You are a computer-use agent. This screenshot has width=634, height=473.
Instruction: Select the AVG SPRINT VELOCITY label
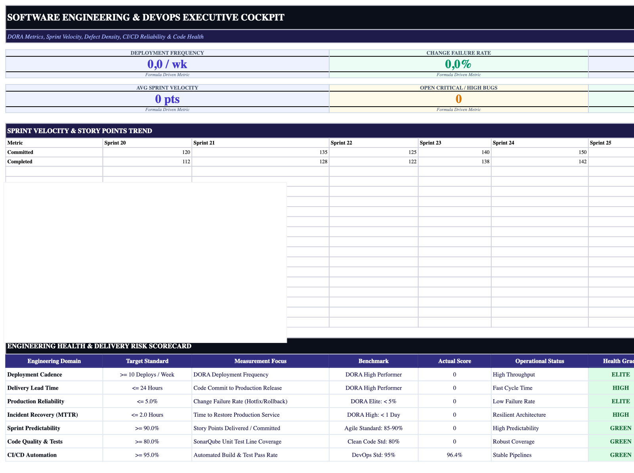(167, 88)
